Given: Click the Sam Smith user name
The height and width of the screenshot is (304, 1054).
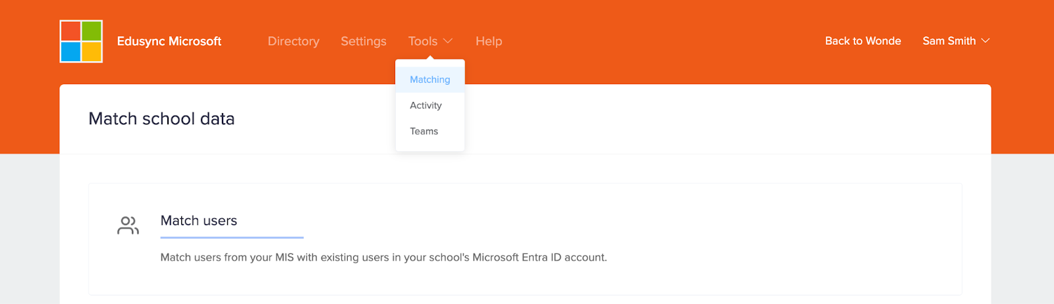Looking at the screenshot, I should click(949, 41).
